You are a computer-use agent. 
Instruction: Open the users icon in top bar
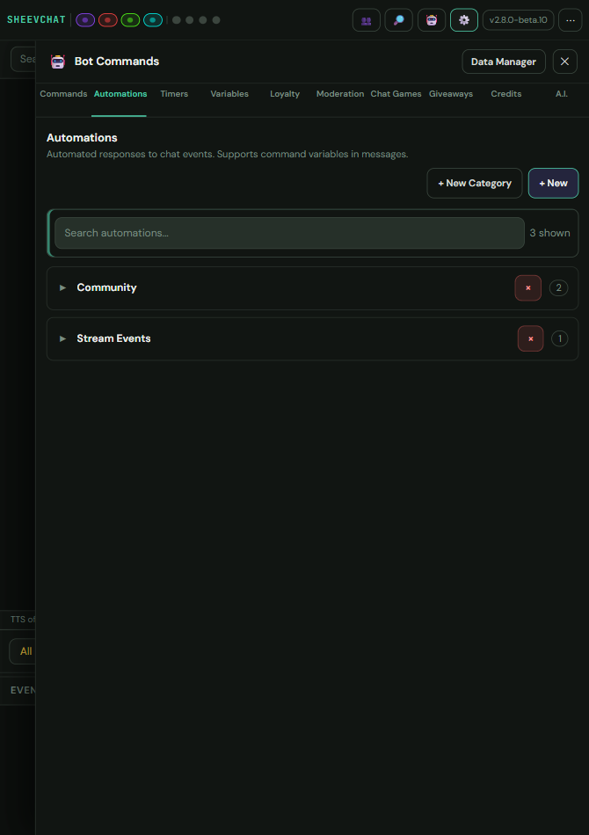(367, 20)
